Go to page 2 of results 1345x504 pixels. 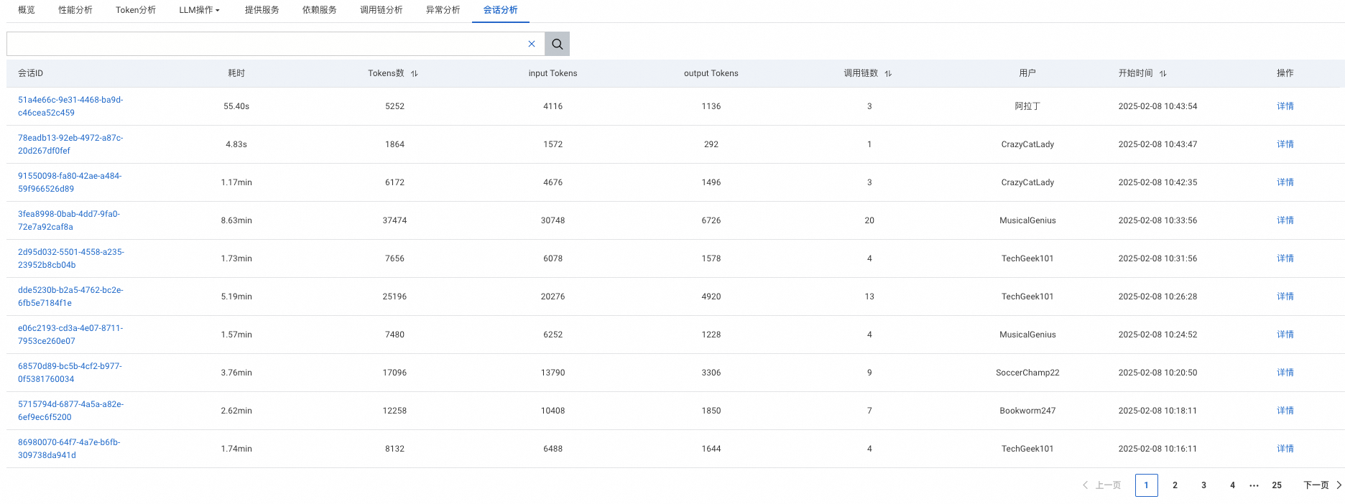tap(1175, 485)
